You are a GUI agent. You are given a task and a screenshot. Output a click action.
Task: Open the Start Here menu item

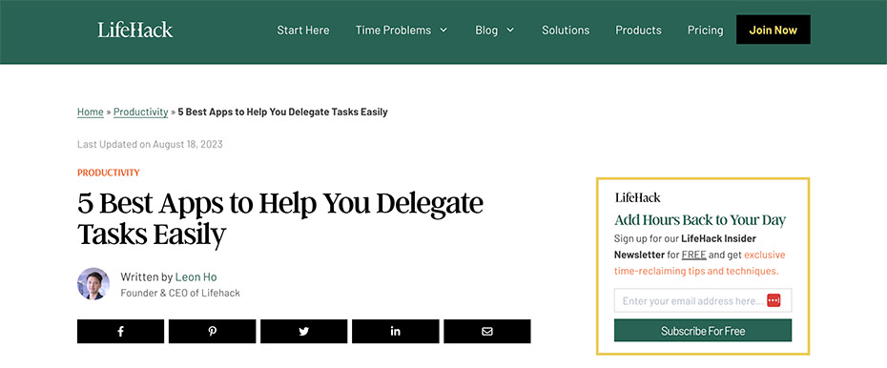303,30
